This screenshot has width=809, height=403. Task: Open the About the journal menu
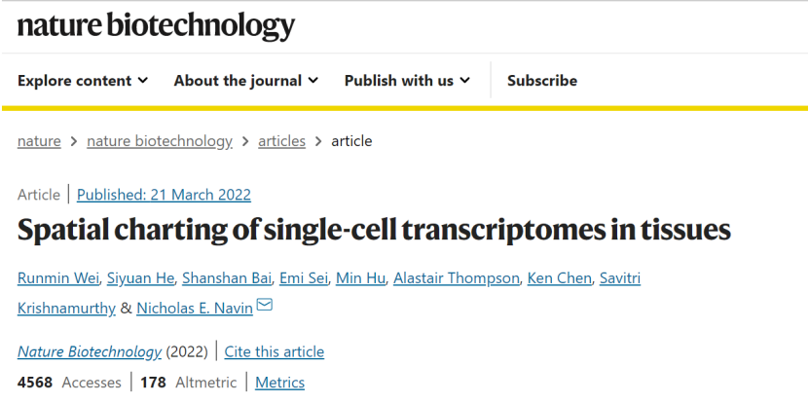(x=246, y=81)
